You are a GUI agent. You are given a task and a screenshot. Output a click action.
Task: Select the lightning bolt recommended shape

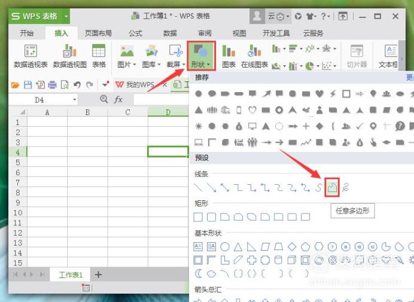(x=333, y=93)
